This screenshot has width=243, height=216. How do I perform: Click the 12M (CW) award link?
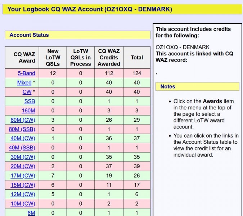23,194
